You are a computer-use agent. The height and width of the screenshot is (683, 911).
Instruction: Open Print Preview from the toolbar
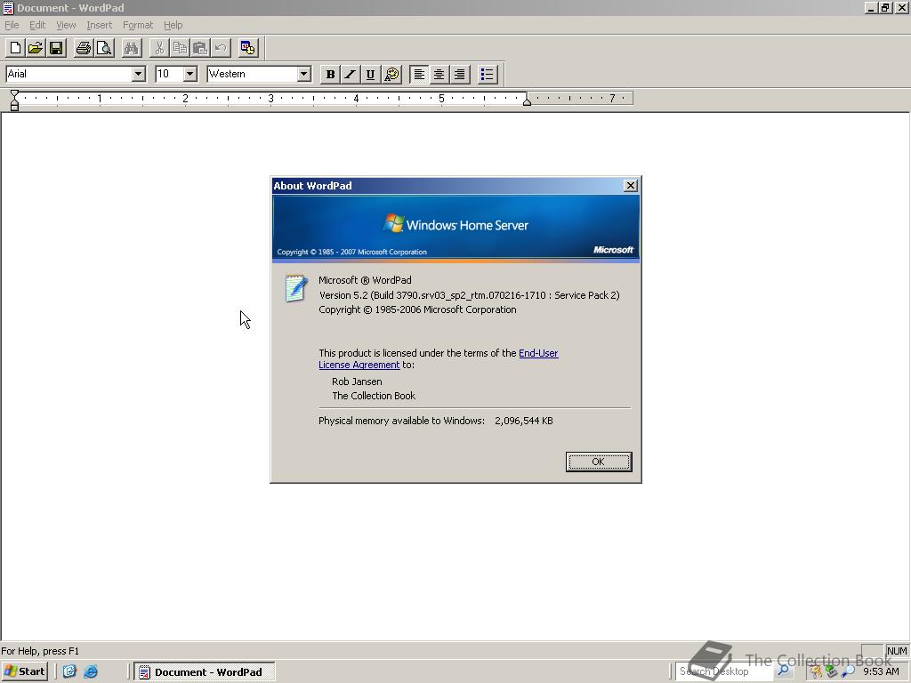(x=104, y=48)
